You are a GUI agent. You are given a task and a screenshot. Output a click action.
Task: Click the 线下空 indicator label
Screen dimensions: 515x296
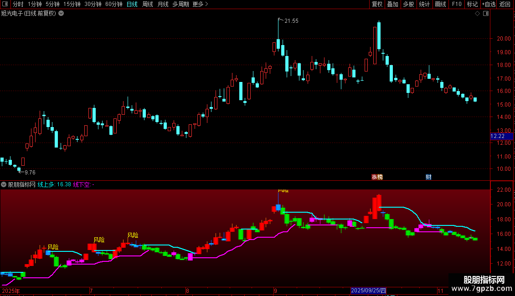pyautogui.click(x=83, y=184)
